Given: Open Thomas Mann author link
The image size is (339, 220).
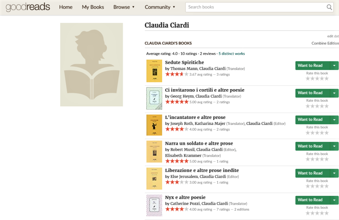Looking at the screenshot, I should [x=184, y=69].
